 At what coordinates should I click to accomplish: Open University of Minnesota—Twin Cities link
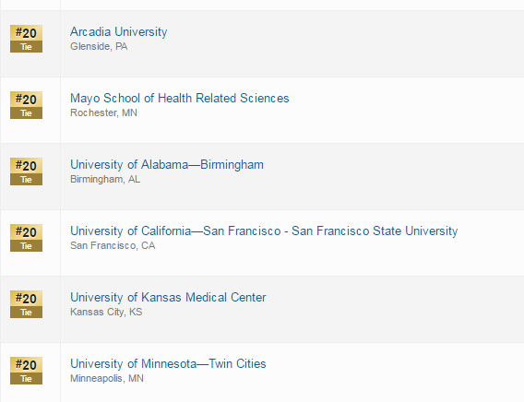click(x=168, y=364)
